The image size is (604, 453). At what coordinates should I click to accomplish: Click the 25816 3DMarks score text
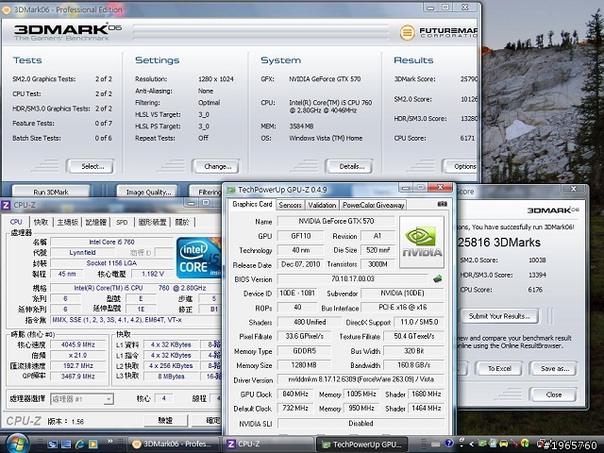click(x=499, y=243)
